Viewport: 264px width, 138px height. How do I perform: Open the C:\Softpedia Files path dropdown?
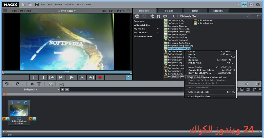[247, 16]
